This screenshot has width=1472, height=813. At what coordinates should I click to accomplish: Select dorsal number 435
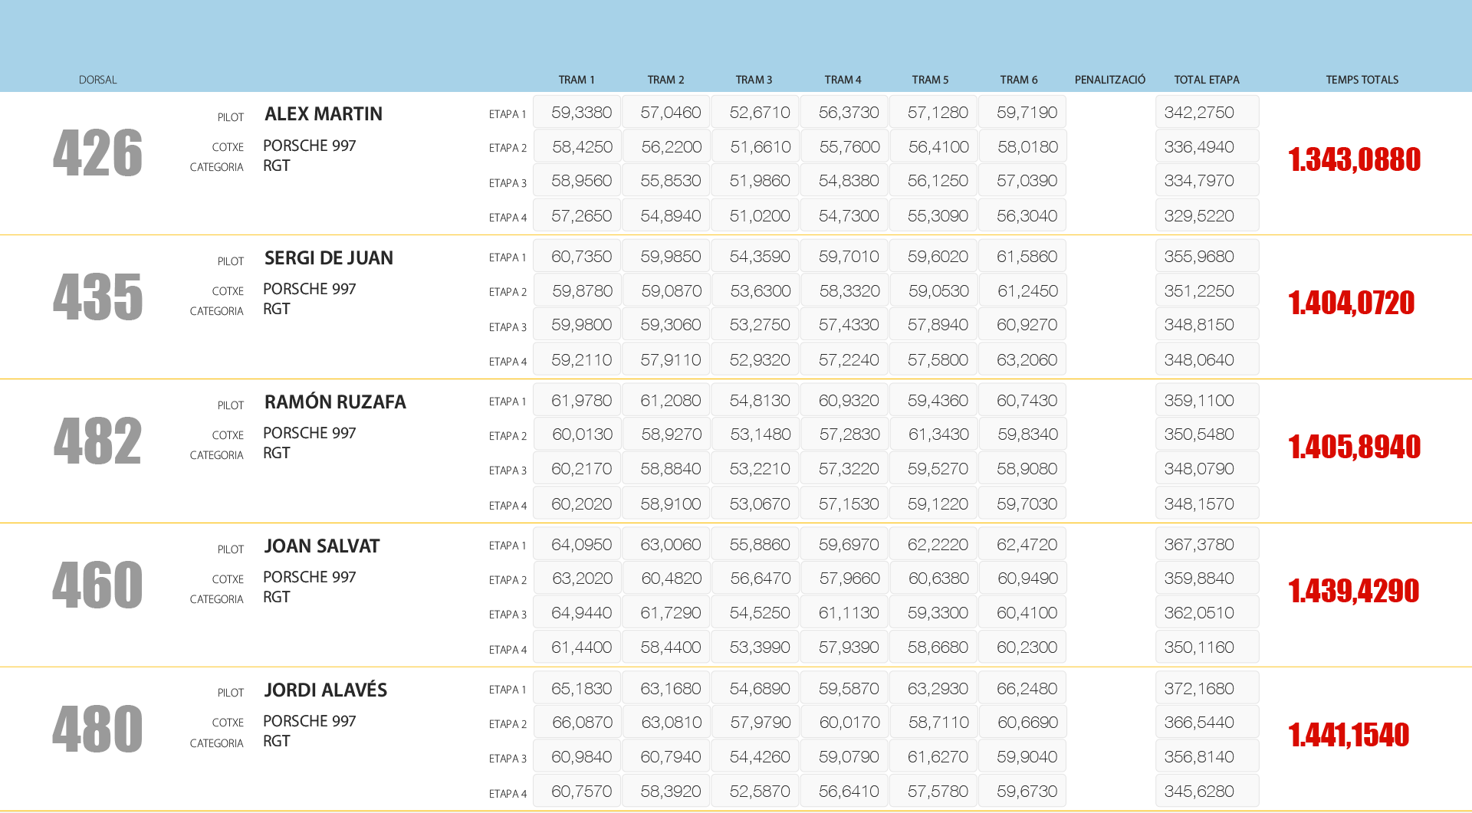point(97,297)
